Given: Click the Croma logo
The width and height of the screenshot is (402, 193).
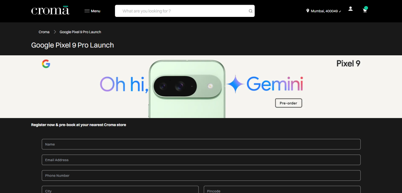Looking at the screenshot, I should pyautogui.click(x=50, y=11).
